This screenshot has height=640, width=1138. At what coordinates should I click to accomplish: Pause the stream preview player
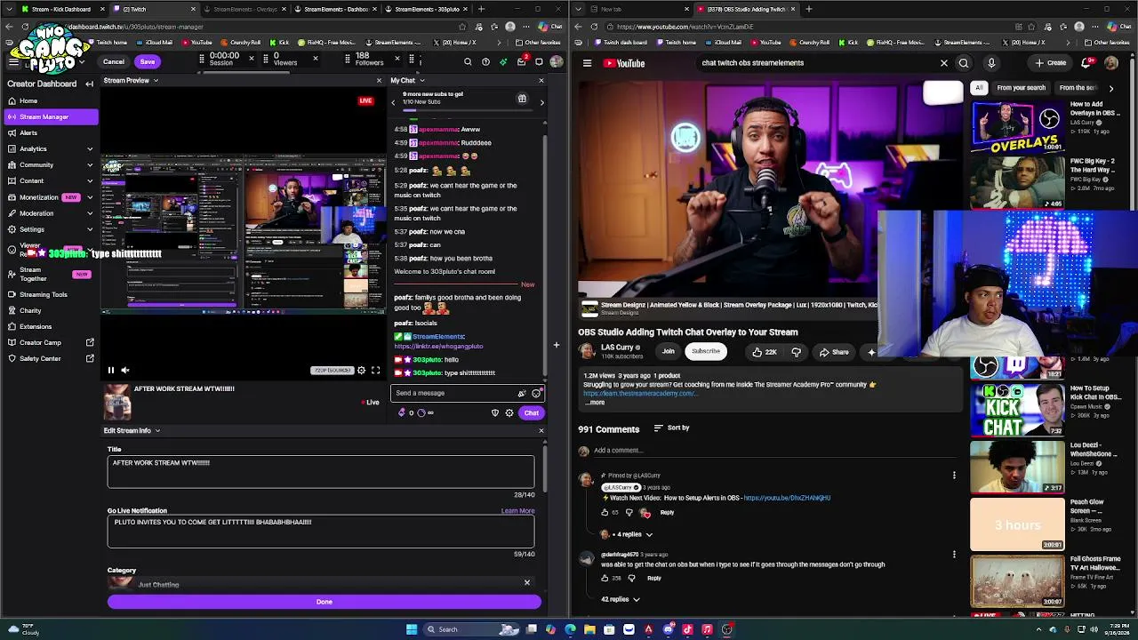[x=111, y=370]
